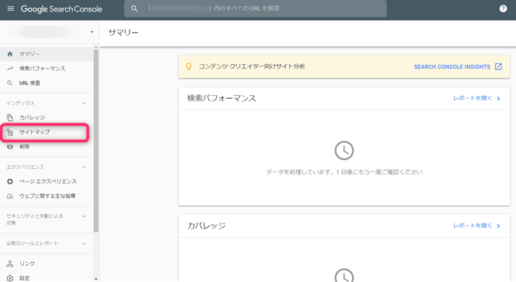Click chevron arrow in 検索パフォーマンス card header
This screenshot has height=282, width=516.
[x=498, y=99]
